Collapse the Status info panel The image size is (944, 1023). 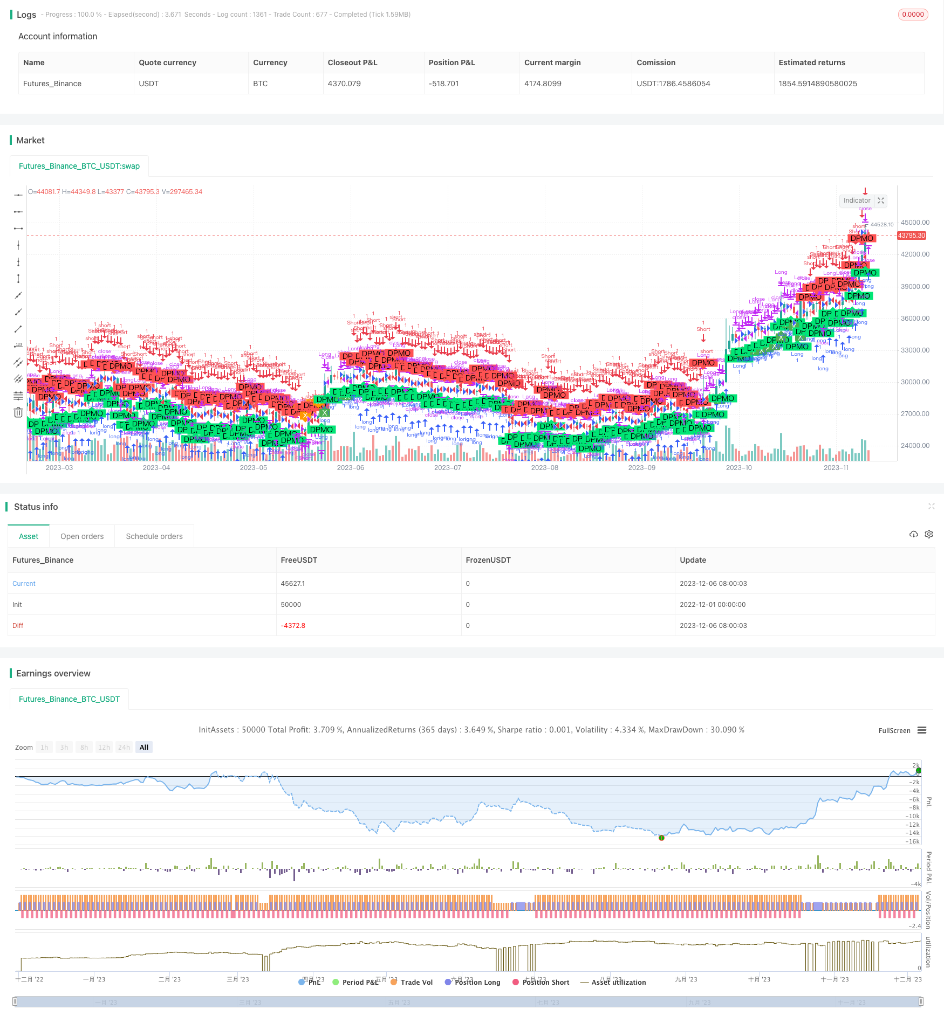pyautogui.click(x=931, y=506)
